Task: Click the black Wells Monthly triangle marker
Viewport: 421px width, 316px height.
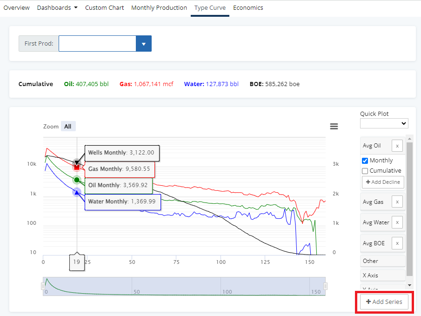Action: tap(77, 163)
